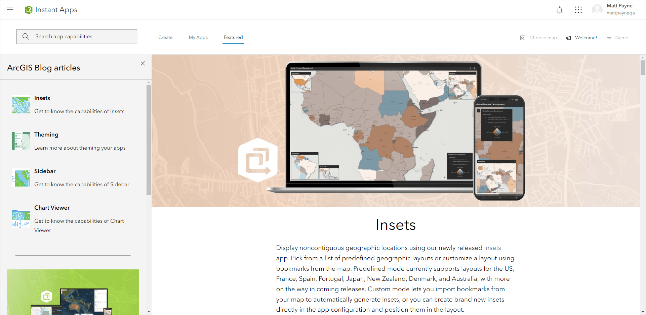The width and height of the screenshot is (646, 315).
Task: Click the main page scroll up arrow
Action: click(x=643, y=57)
